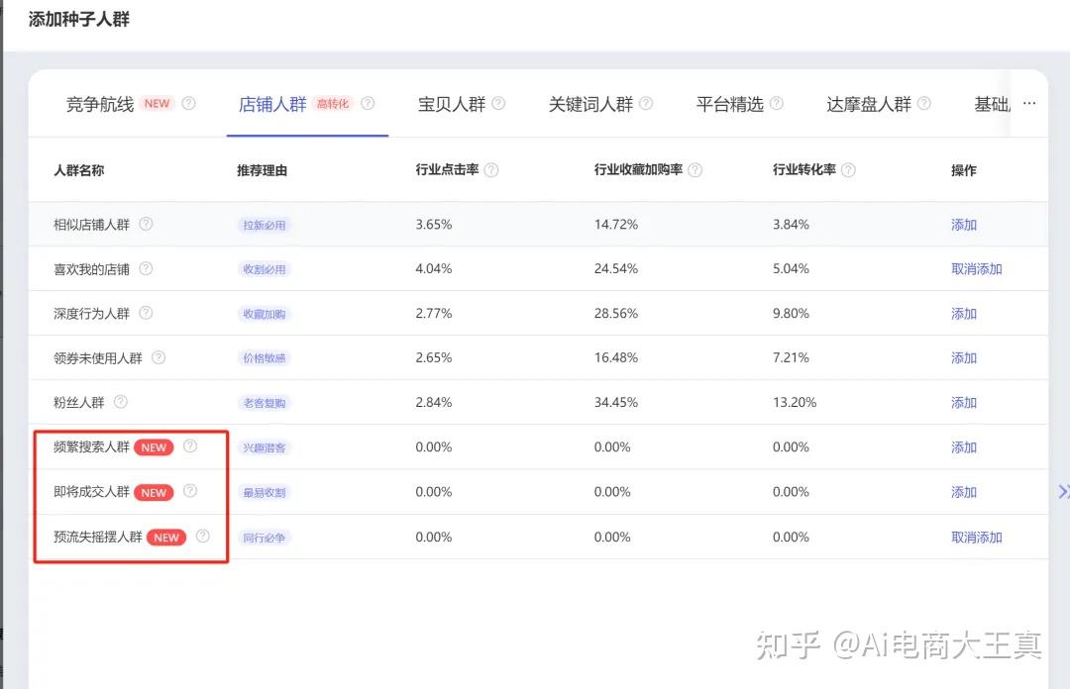Add 领券未使用人群 via 添加 link
This screenshot has width=1070, height=689.
pos(964,358)
